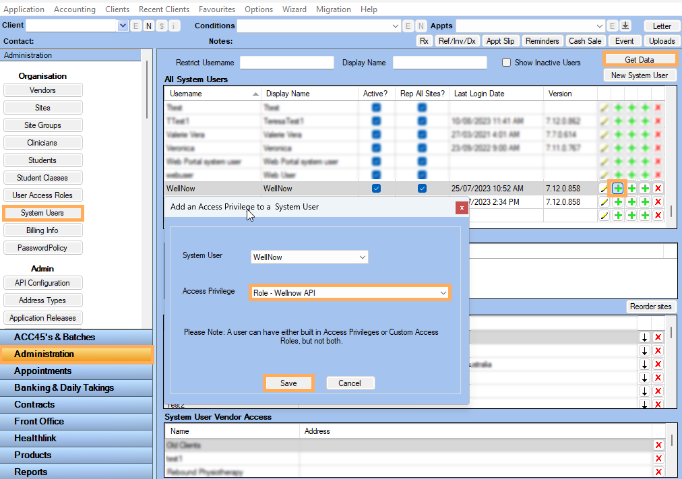This screenshot has width=682, height=479.
Task: Open the Wizard menu
Action: pos(293,9)
